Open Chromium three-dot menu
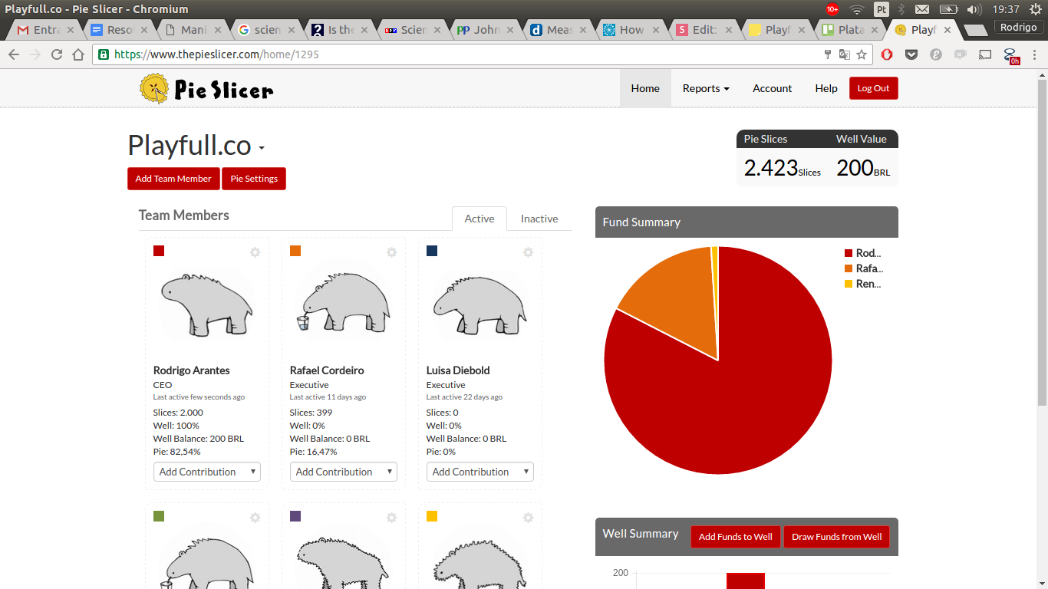 click(x=1035, y=54)
